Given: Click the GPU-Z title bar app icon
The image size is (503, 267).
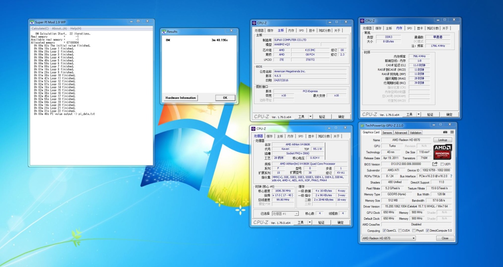Looking at the screenshot, I should [363, 125].
